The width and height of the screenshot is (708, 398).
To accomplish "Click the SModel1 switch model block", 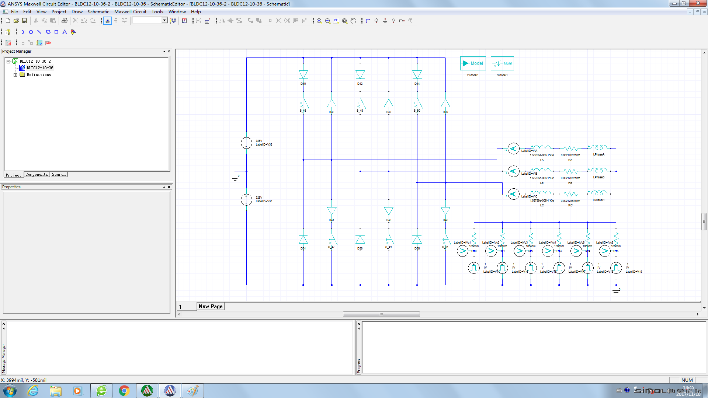I will [502, 63].
